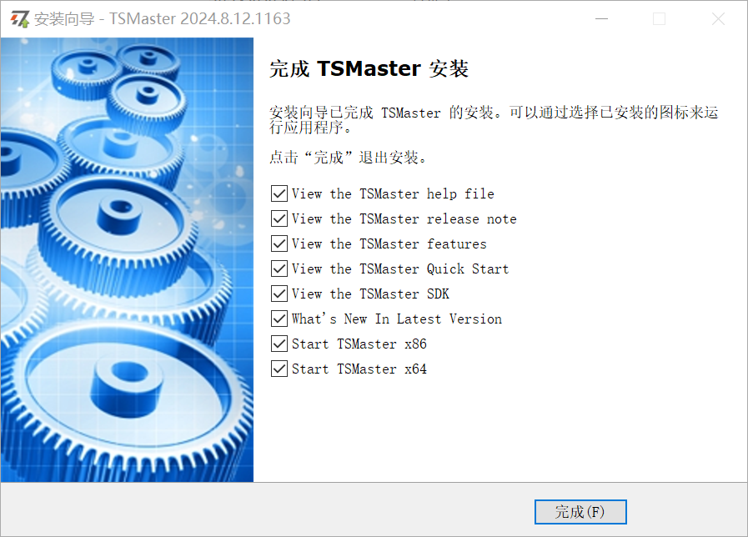This screenshot has height=537, width=748.
Task: Toggle the TSMaster SDK checkbox
Action: click(279, 294)
